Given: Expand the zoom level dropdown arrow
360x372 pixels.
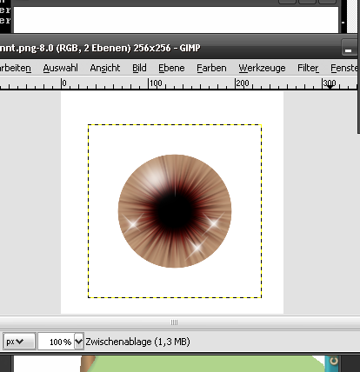Looking at the screenshot, I should point(79,342).
